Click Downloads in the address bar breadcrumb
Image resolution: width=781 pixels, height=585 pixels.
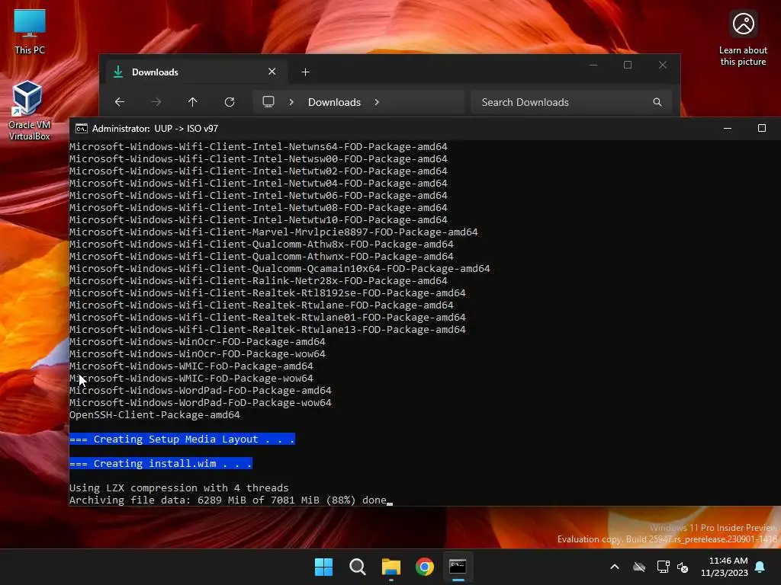click(x=334, y=102)
